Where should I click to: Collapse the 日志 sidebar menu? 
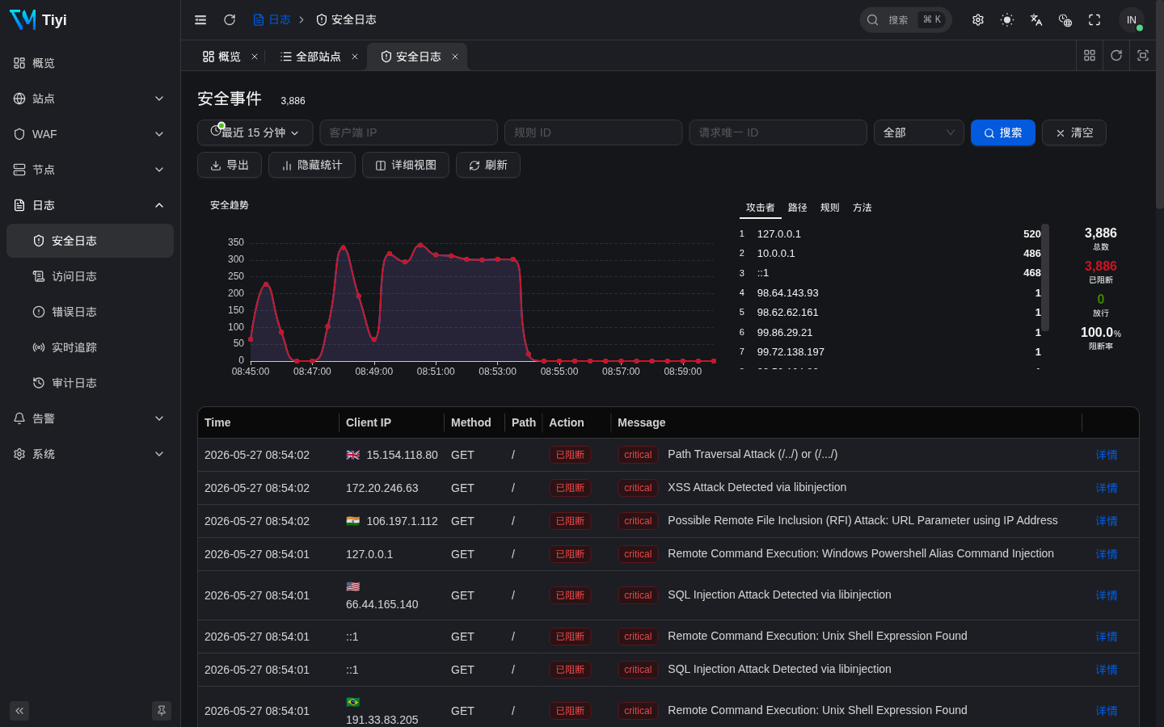point(90,205)
